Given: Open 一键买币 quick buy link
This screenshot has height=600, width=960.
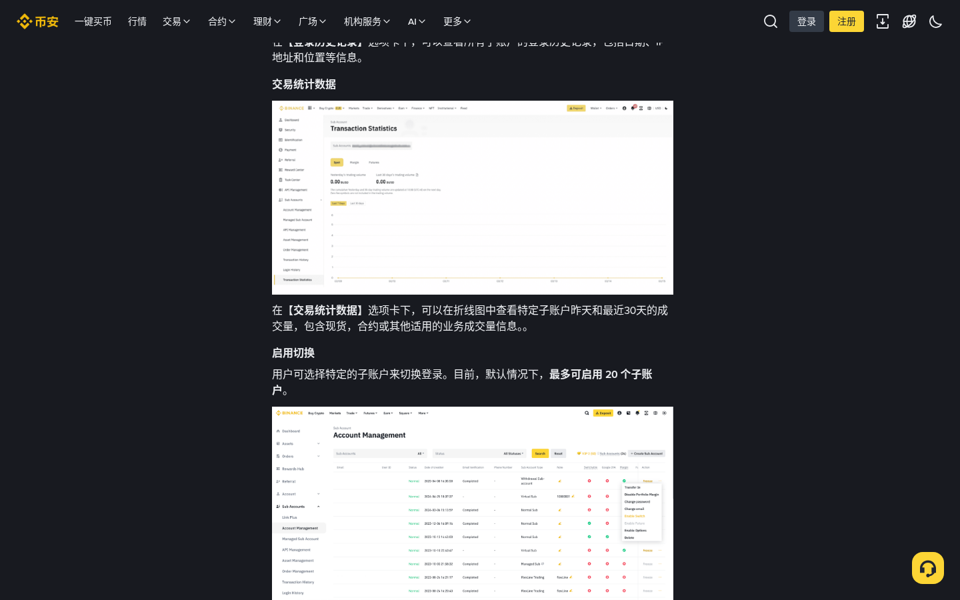Looking at the screenshot, I should click(93, 21).
